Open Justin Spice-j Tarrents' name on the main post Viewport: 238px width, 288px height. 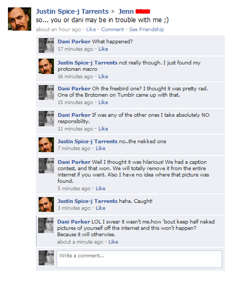(72, 12)
